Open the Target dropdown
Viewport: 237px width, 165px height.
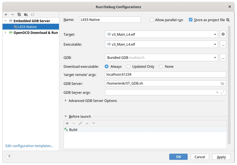tap(215, 34)
